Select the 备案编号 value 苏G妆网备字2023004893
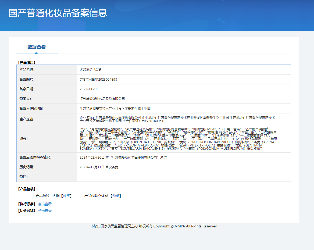The width and height of the screenshot is (314, 250). coord(98,80)
